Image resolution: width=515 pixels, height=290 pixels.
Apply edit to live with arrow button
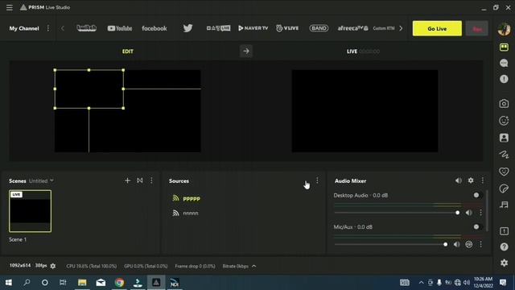(x=246, y=51)
